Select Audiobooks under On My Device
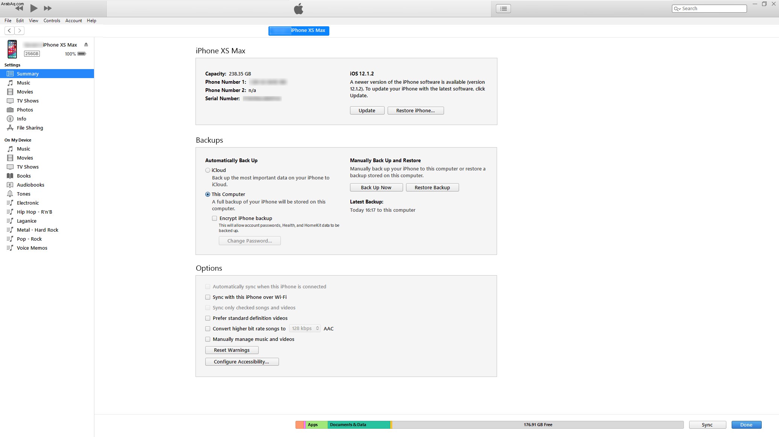The image size is (779, 437). 30,185
